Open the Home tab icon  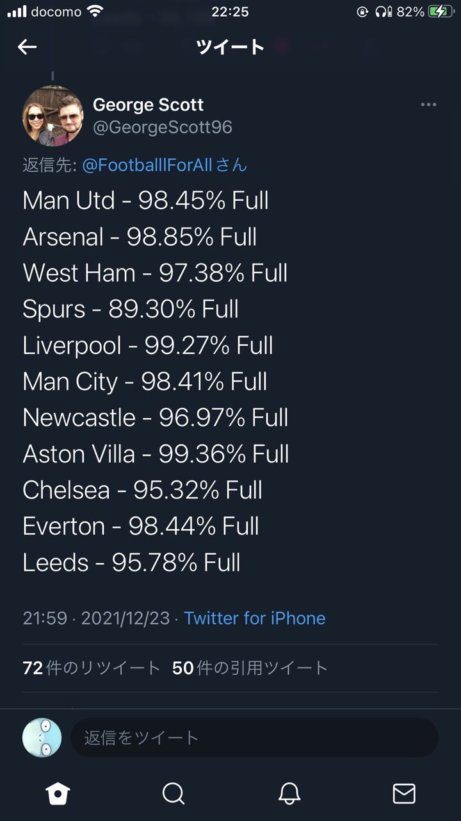[x=58, y=793]
